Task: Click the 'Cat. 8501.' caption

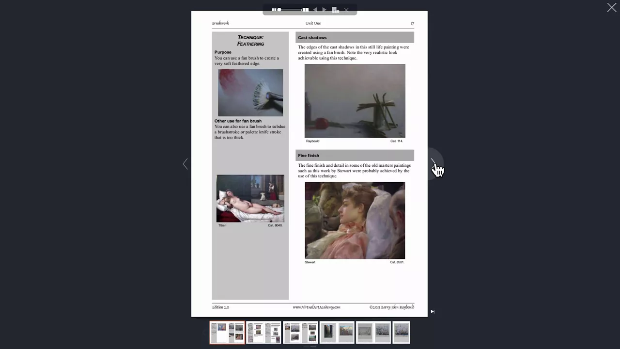Action: tap(397, 262)
